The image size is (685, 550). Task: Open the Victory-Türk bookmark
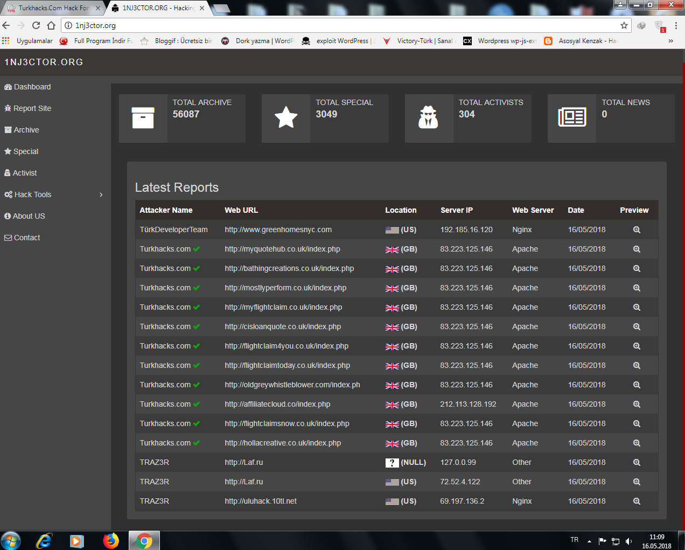[x=419, y=41]
